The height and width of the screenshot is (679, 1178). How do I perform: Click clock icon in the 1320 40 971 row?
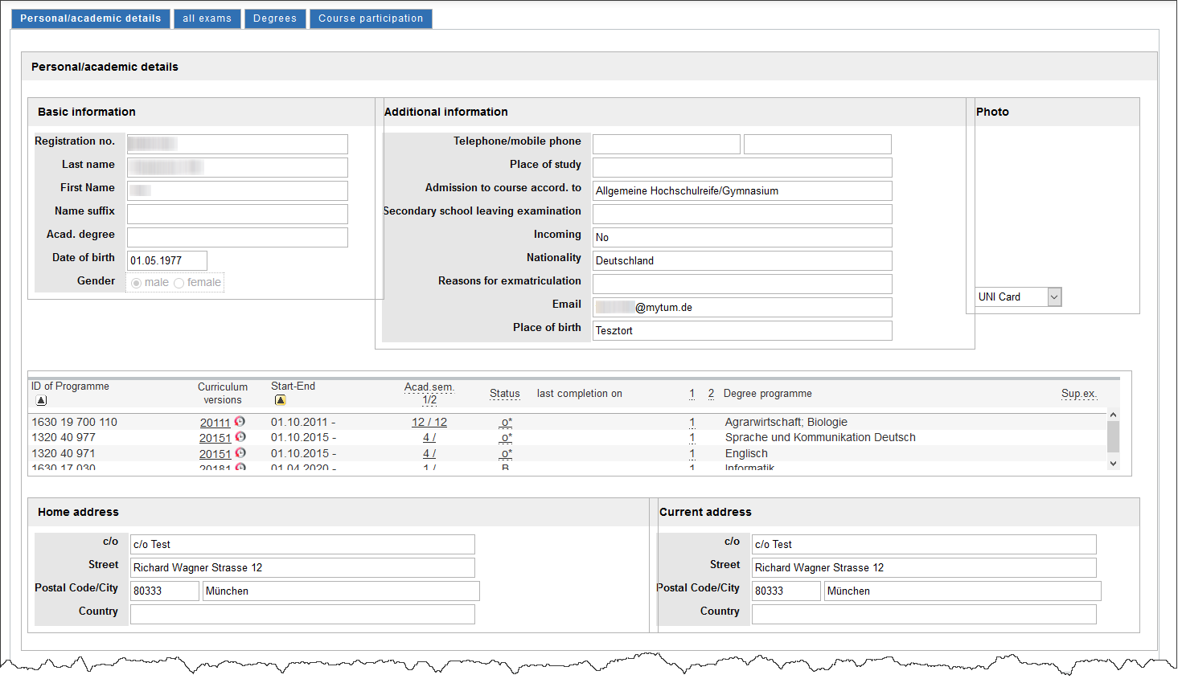coord(240,453)
